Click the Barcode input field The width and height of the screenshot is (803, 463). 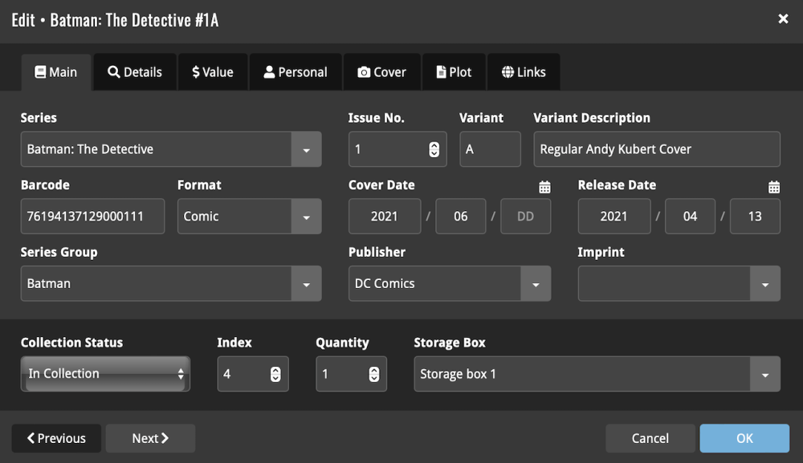tap(92, 216)
